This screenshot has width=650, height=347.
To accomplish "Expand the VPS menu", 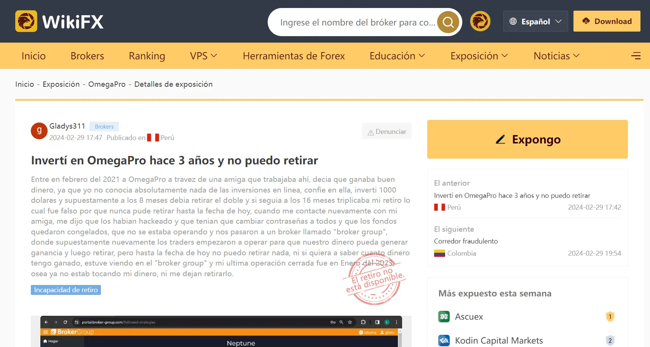I will (204, 56).
